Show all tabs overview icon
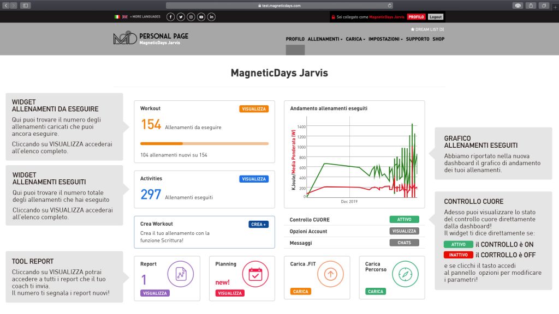Viewport: 559px width, 314px height. click(544, 5)
